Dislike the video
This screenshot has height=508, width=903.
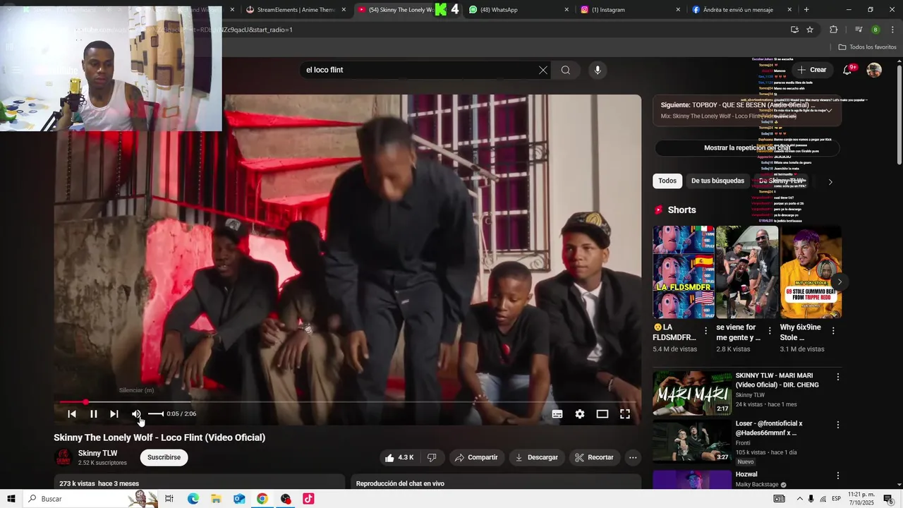click(432, 457)
